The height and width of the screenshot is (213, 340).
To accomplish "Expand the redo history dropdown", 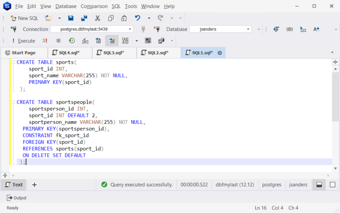I will (x=172, y=18).
